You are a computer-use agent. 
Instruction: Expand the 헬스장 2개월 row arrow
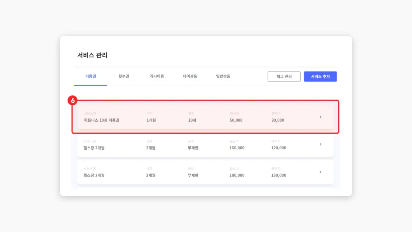click(x=321, y=144)
